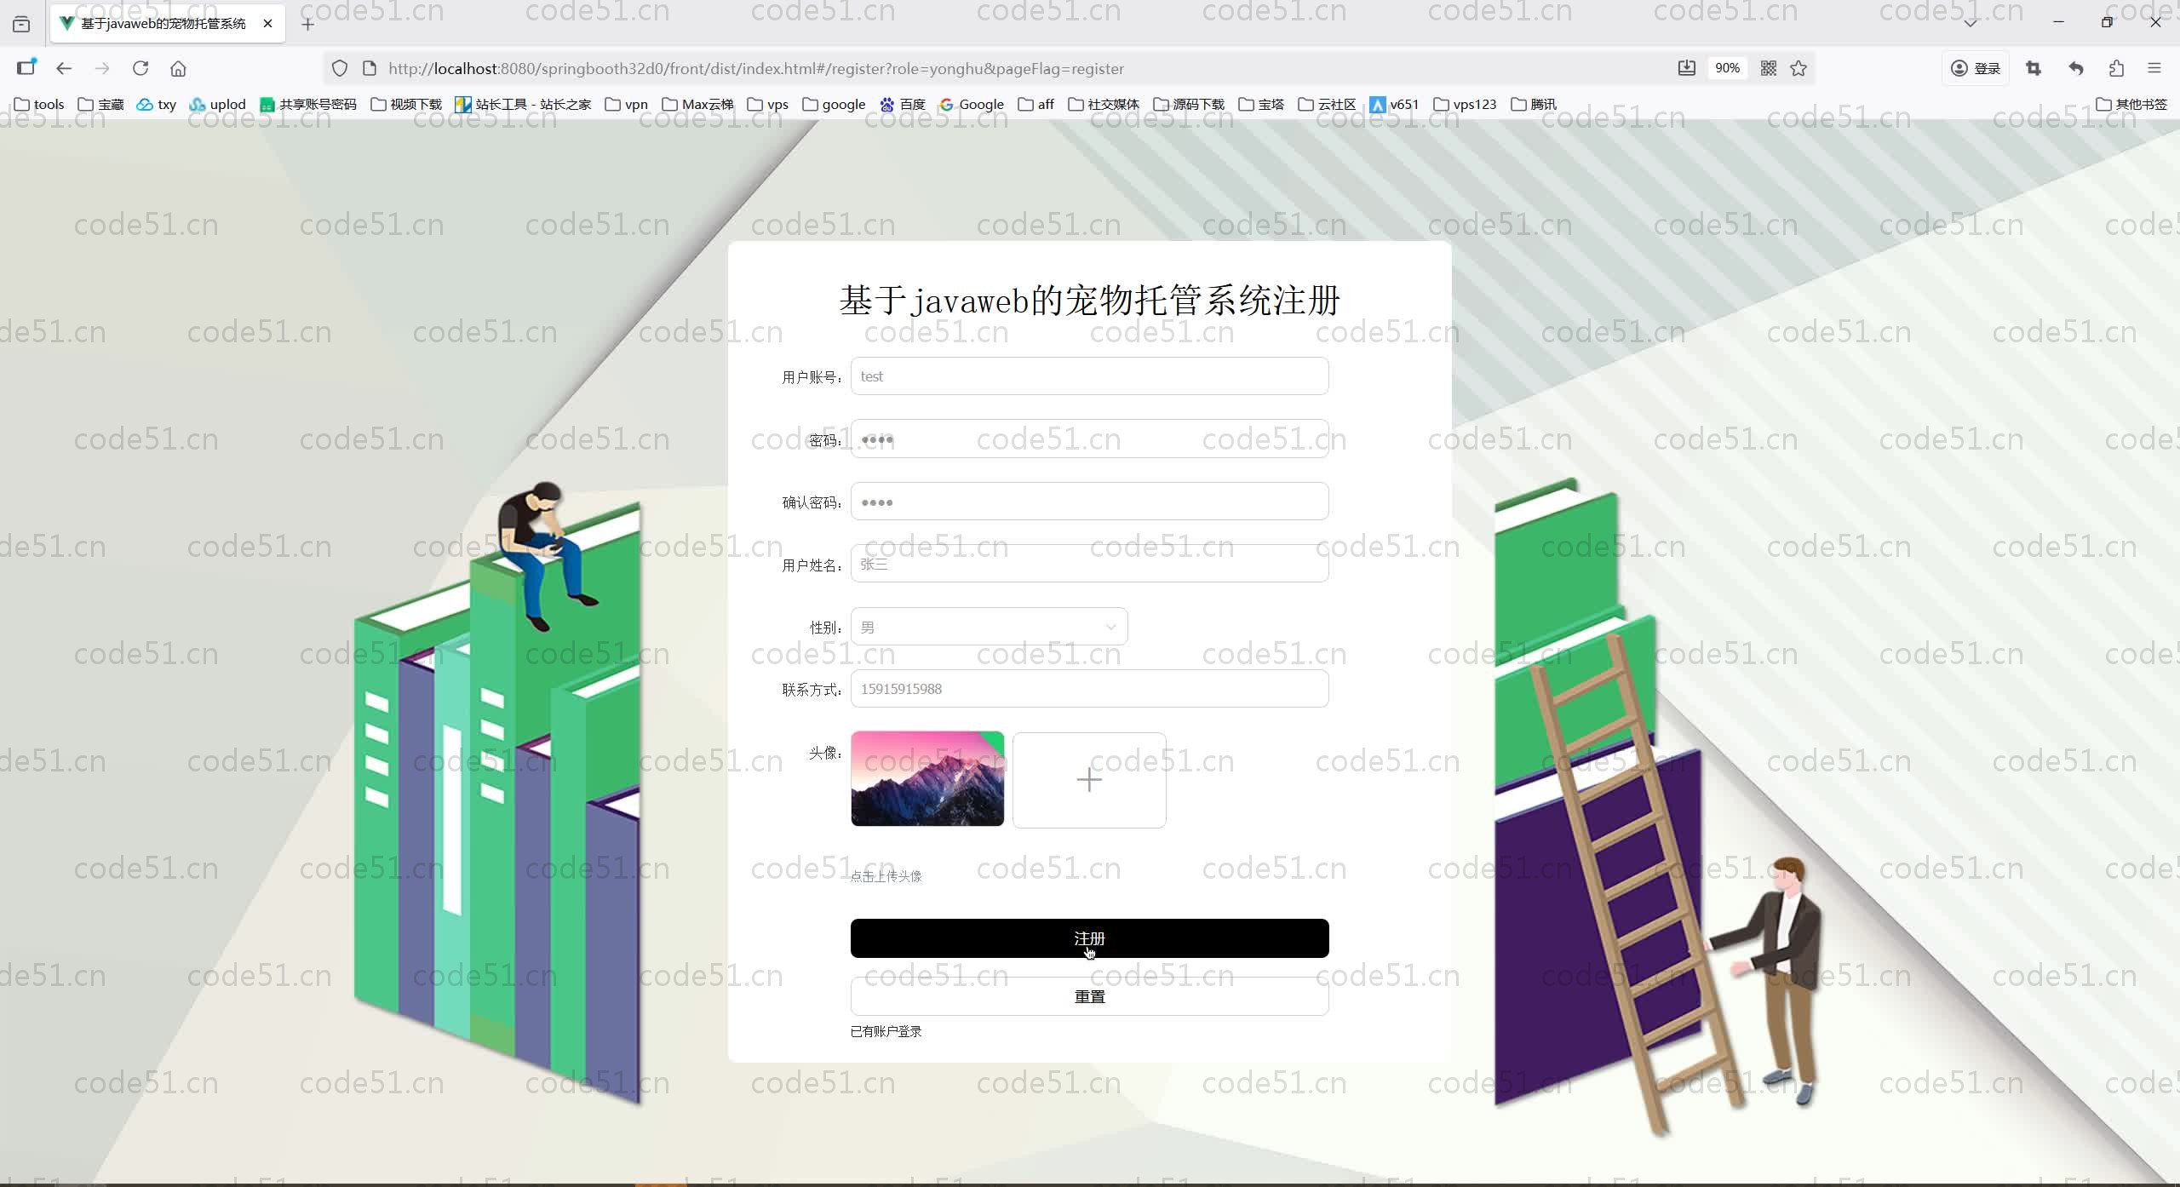Click the uploaded mountain avatar thumbnail
Screen dimensions: 2180x1187
(926, 778)
